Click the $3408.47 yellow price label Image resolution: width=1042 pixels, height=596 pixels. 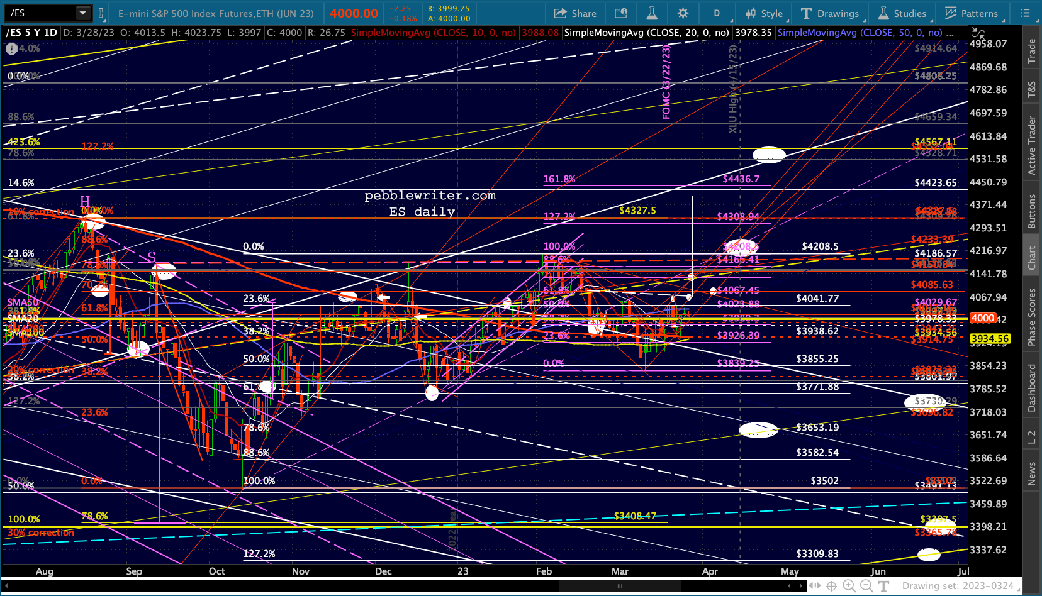tap(635, 516)
